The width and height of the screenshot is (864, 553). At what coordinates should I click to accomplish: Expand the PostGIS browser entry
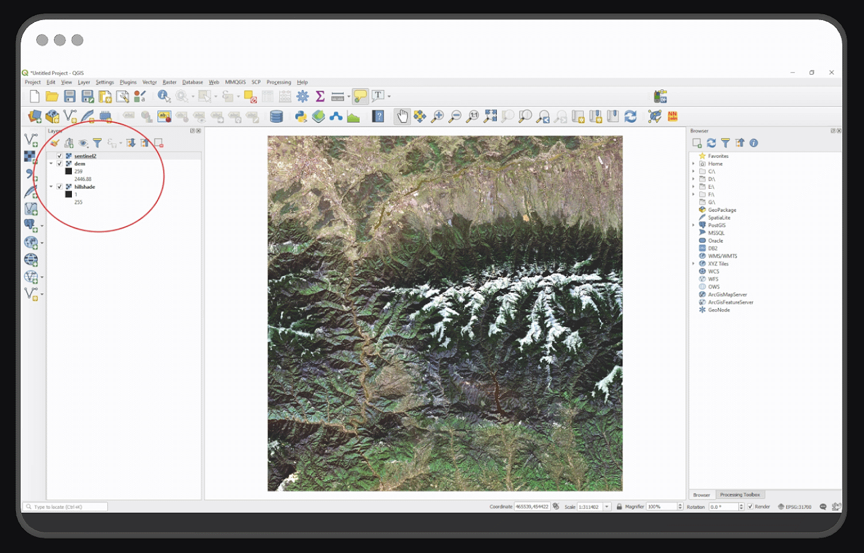(x=693, y=225)
